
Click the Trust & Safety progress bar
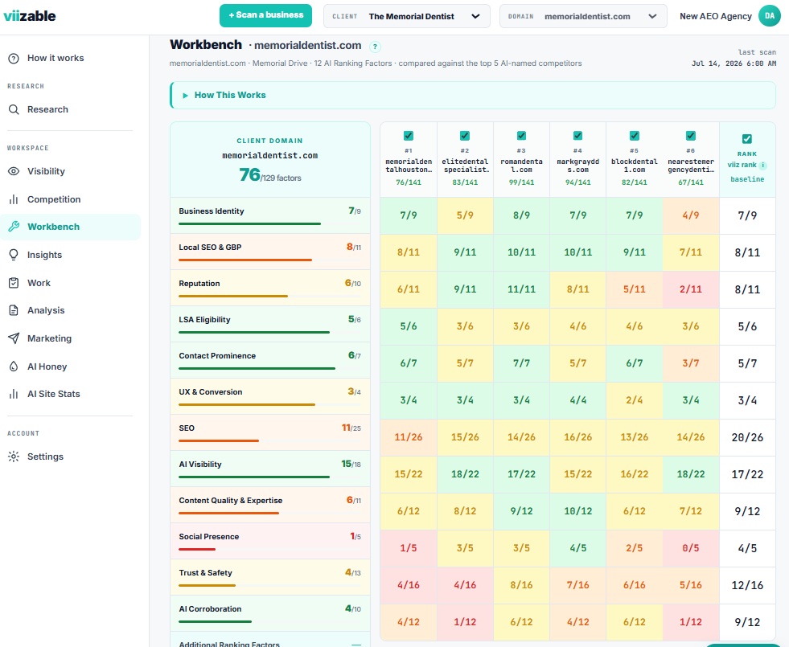207,586
